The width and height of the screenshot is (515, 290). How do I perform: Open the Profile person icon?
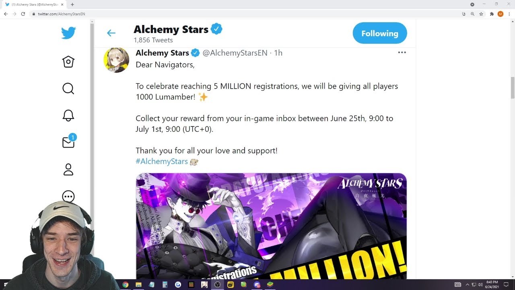[x=68, y=170]
